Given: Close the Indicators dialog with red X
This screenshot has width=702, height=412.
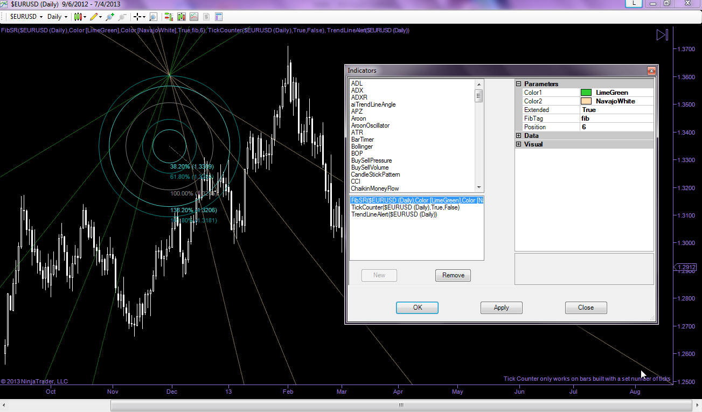Looking at the screenshot, I should pos(651,71).
